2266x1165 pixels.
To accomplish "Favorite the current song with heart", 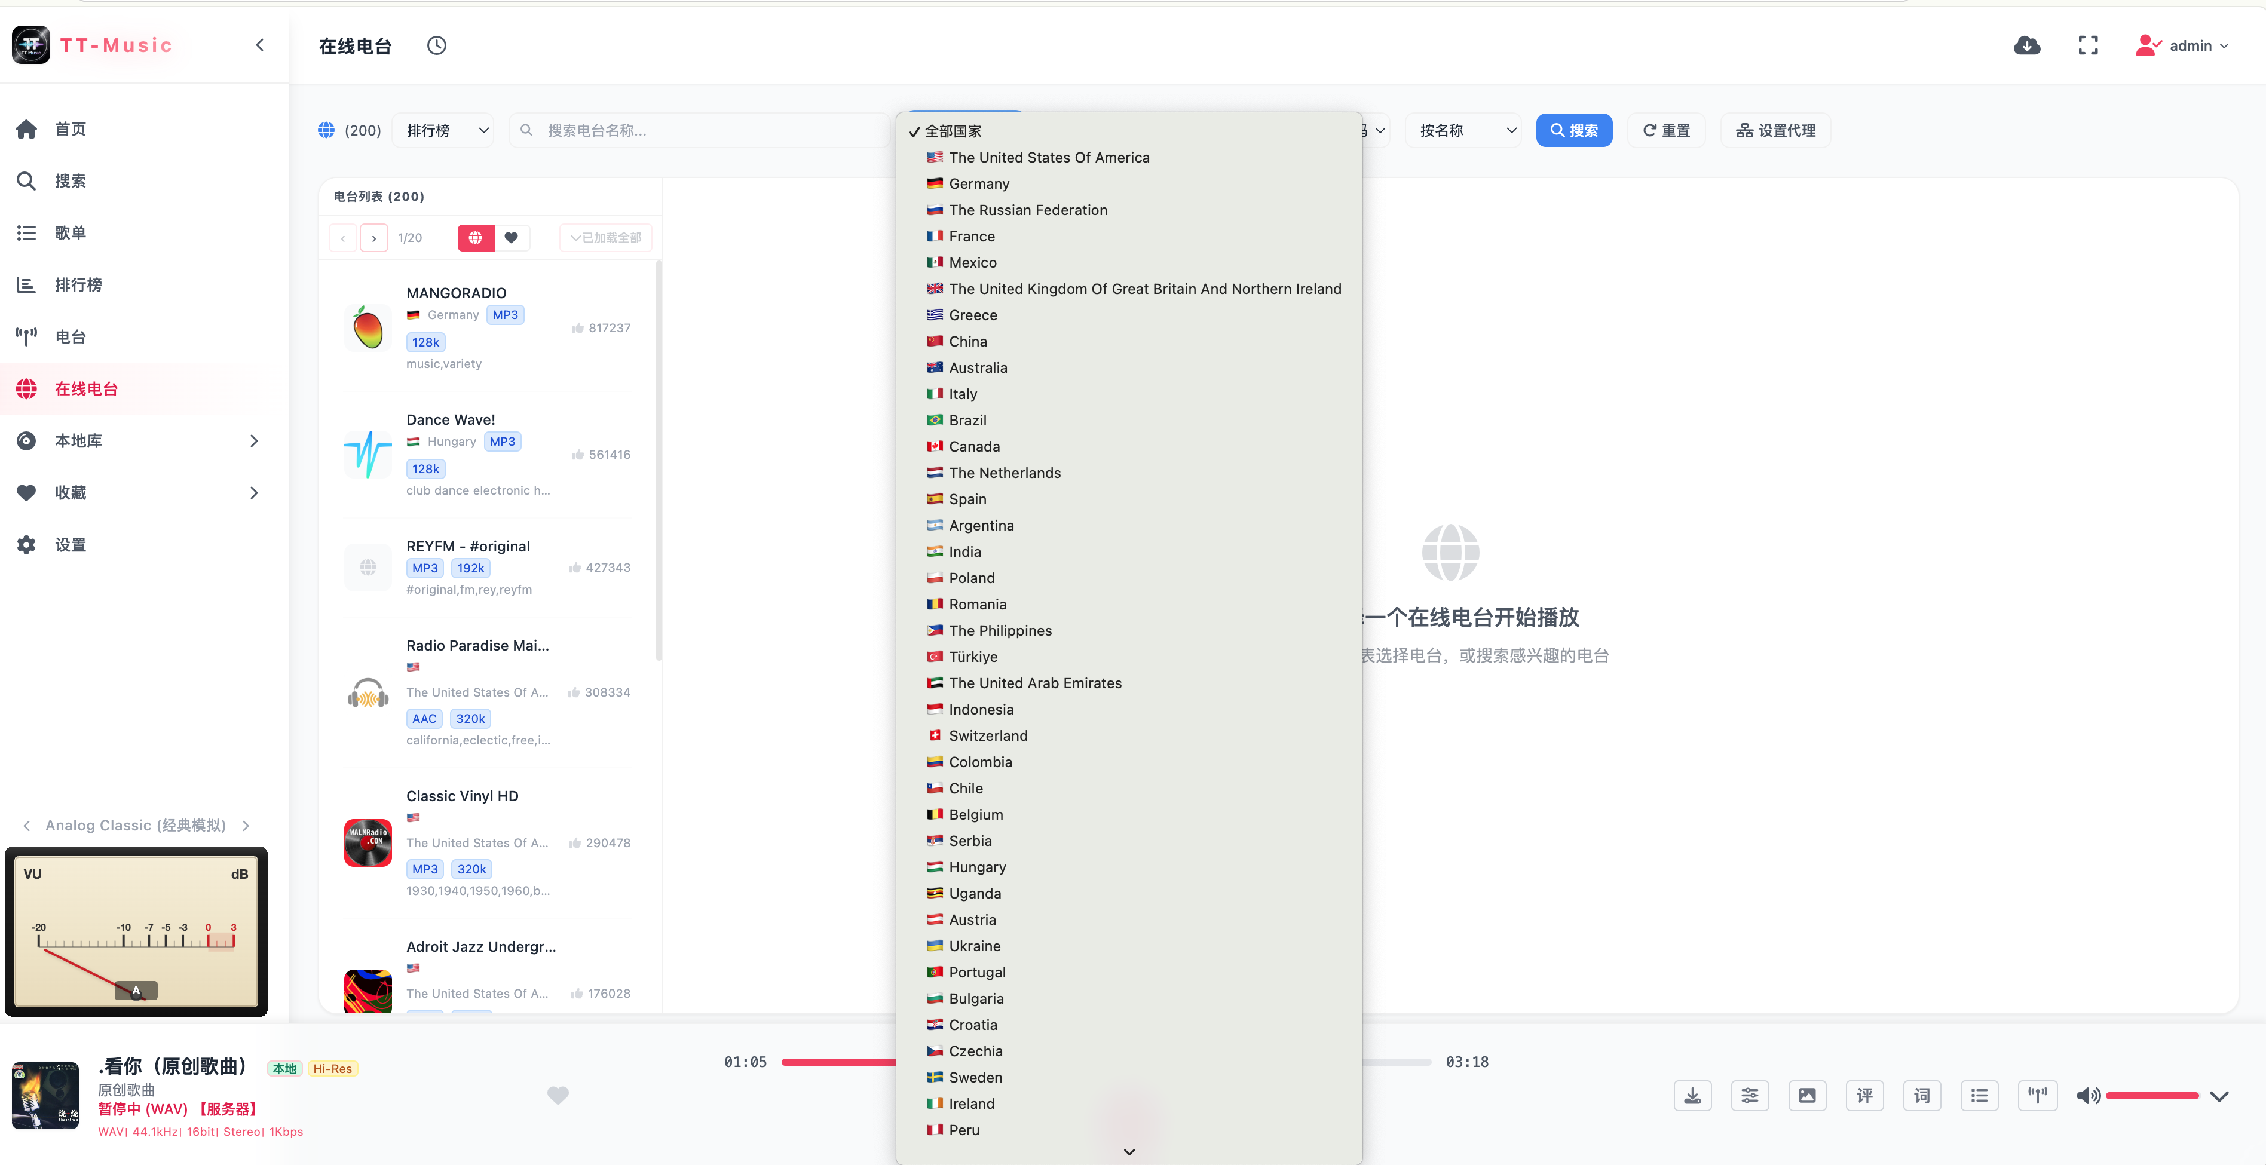I will (x=558, y=1096).
